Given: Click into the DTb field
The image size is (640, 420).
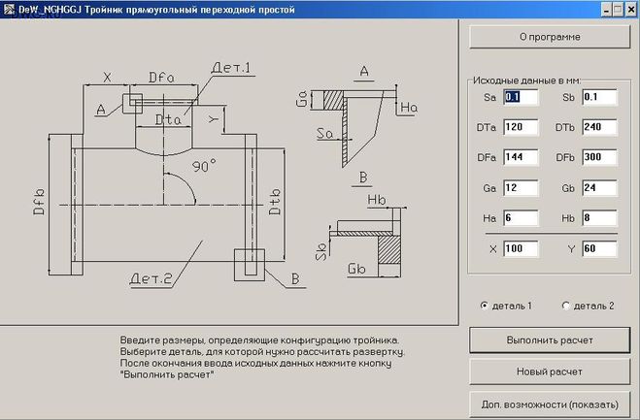Looking at the screenshot, I should click(x=599, y=127).
